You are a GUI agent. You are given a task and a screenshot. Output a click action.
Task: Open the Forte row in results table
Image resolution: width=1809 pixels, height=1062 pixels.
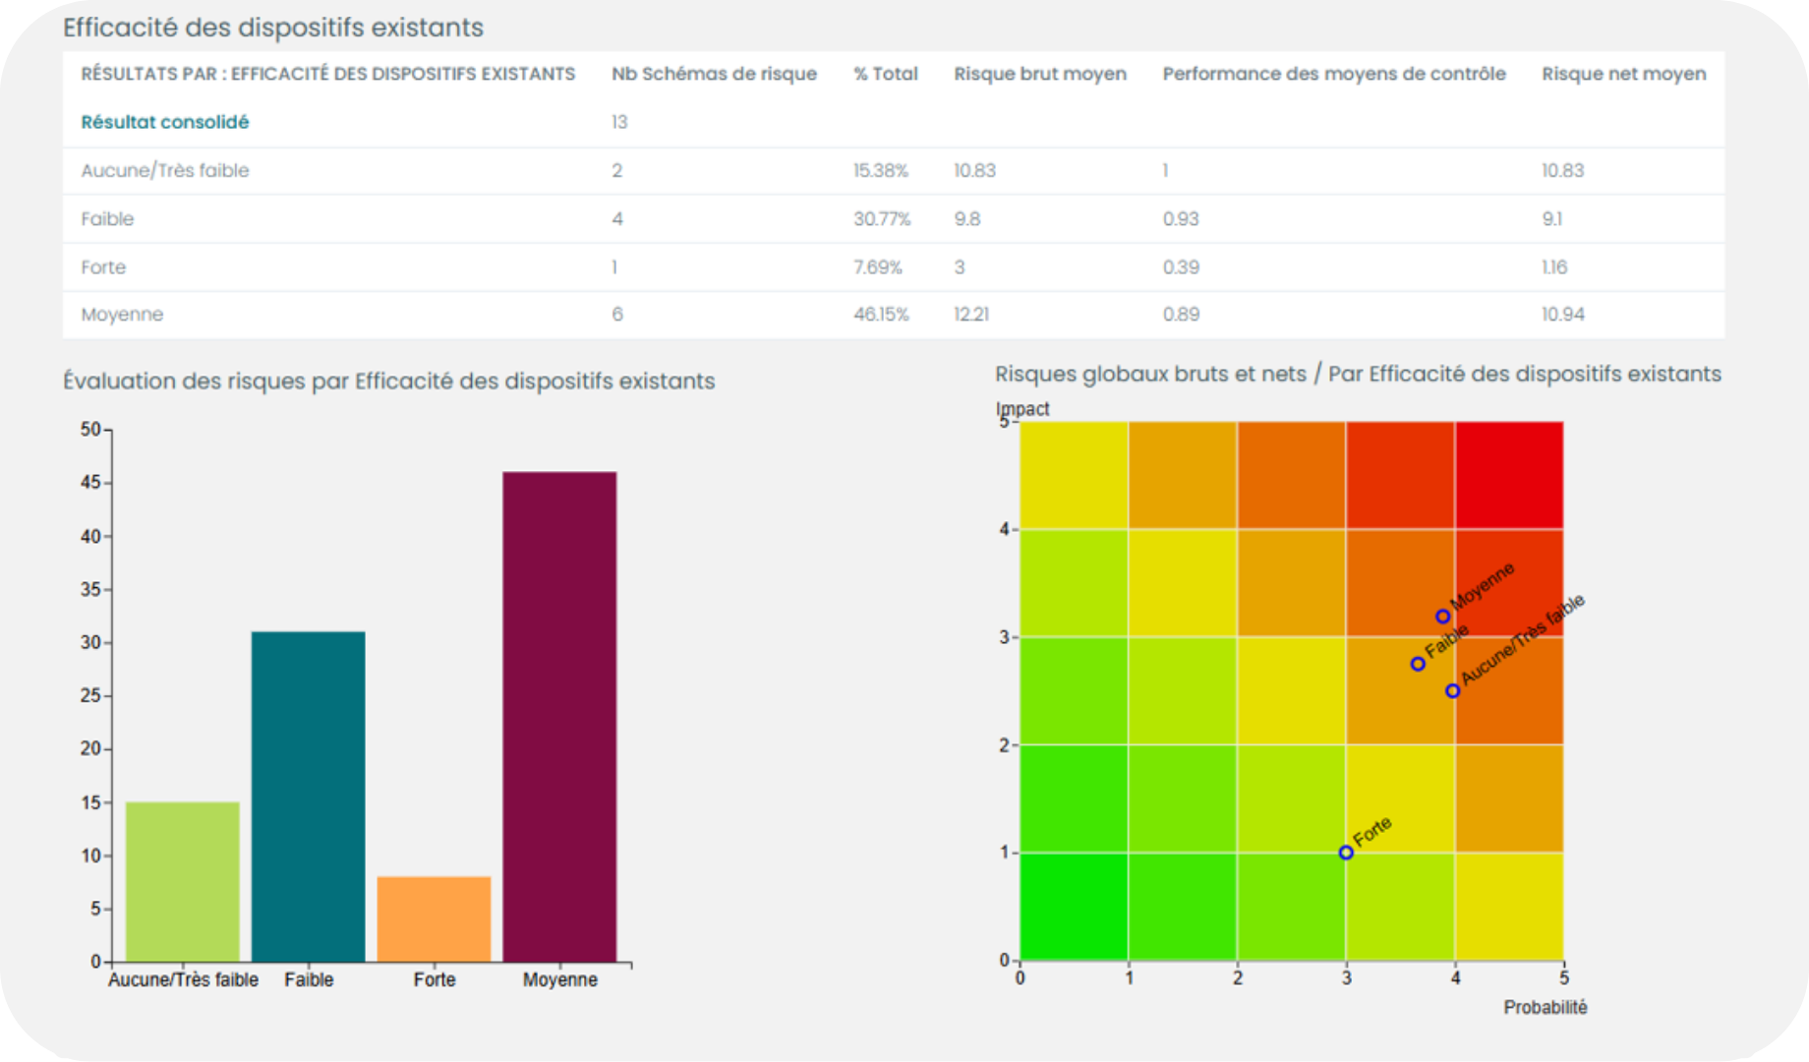click(103, 266)
